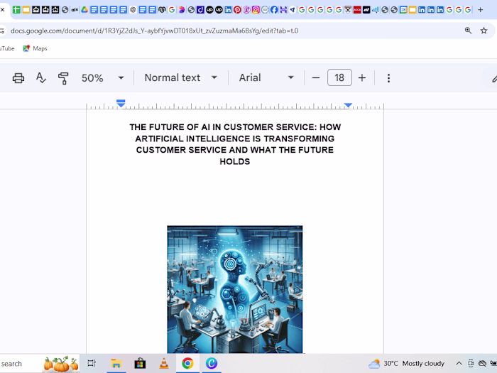The image size is (497, 373).
Task: Click the site info icon in address bar
Action: [3, 31]
